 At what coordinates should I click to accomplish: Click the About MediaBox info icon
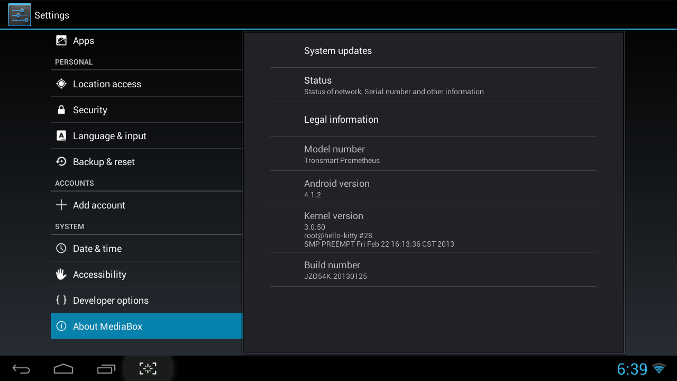(61, 326)
